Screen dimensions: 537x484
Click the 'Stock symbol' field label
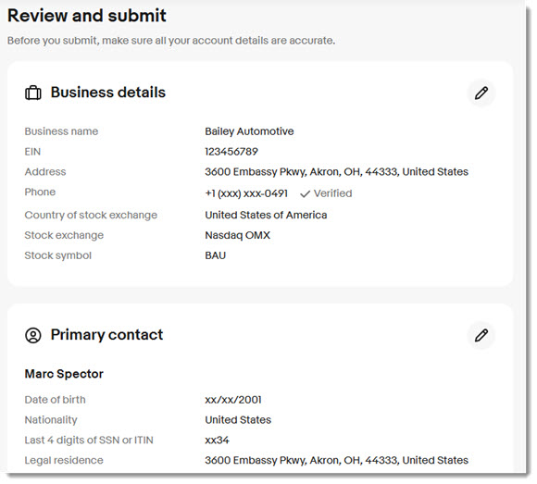[x=58, y=255]
